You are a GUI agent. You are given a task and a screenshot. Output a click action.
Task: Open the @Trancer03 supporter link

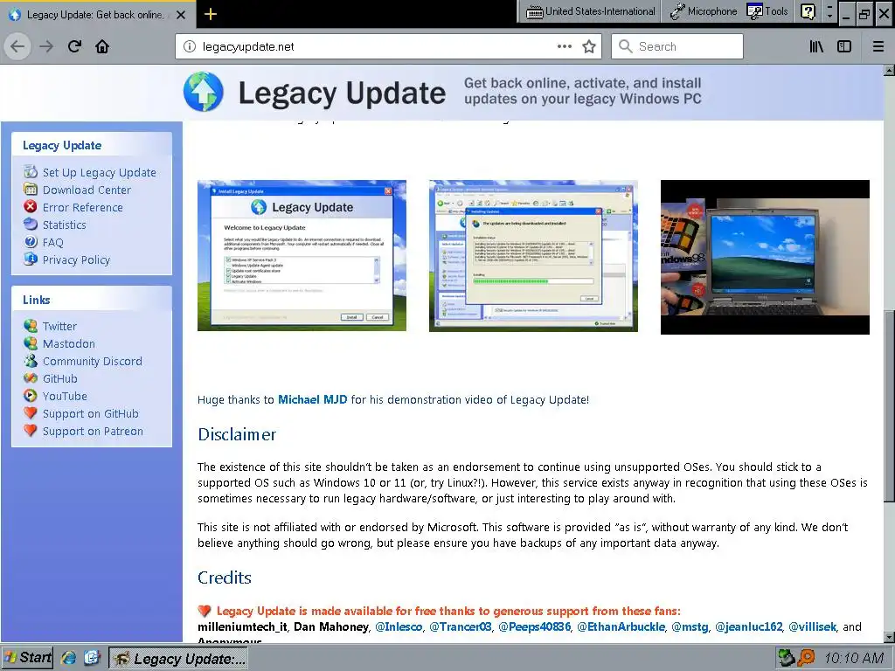click(460, 627)
